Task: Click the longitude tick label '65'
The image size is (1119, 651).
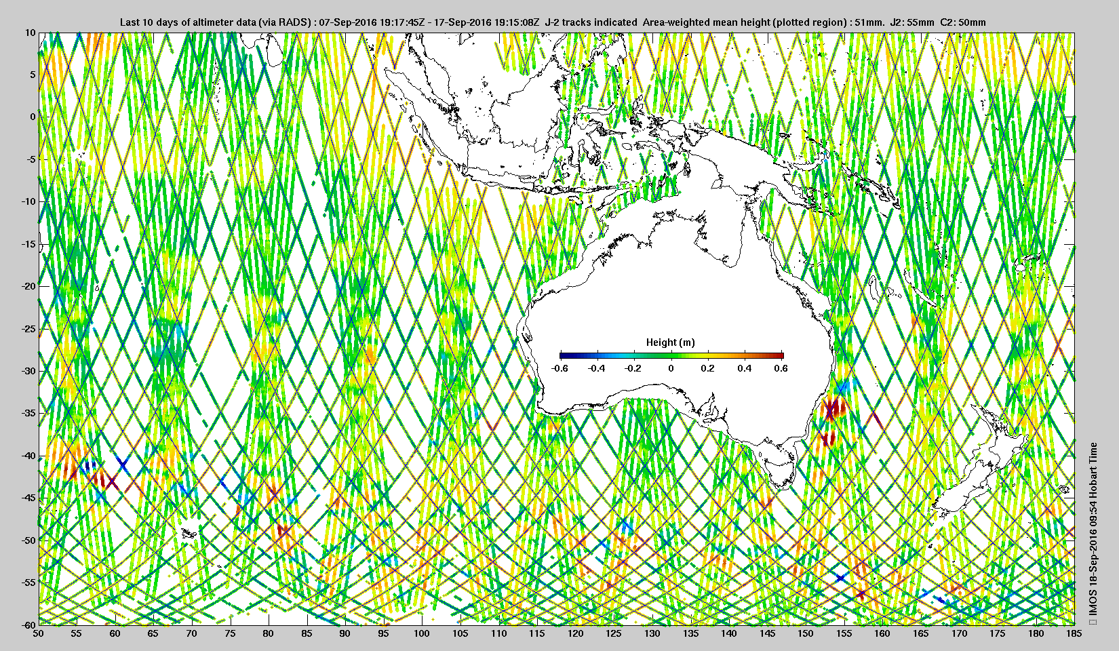Action: 153,634
